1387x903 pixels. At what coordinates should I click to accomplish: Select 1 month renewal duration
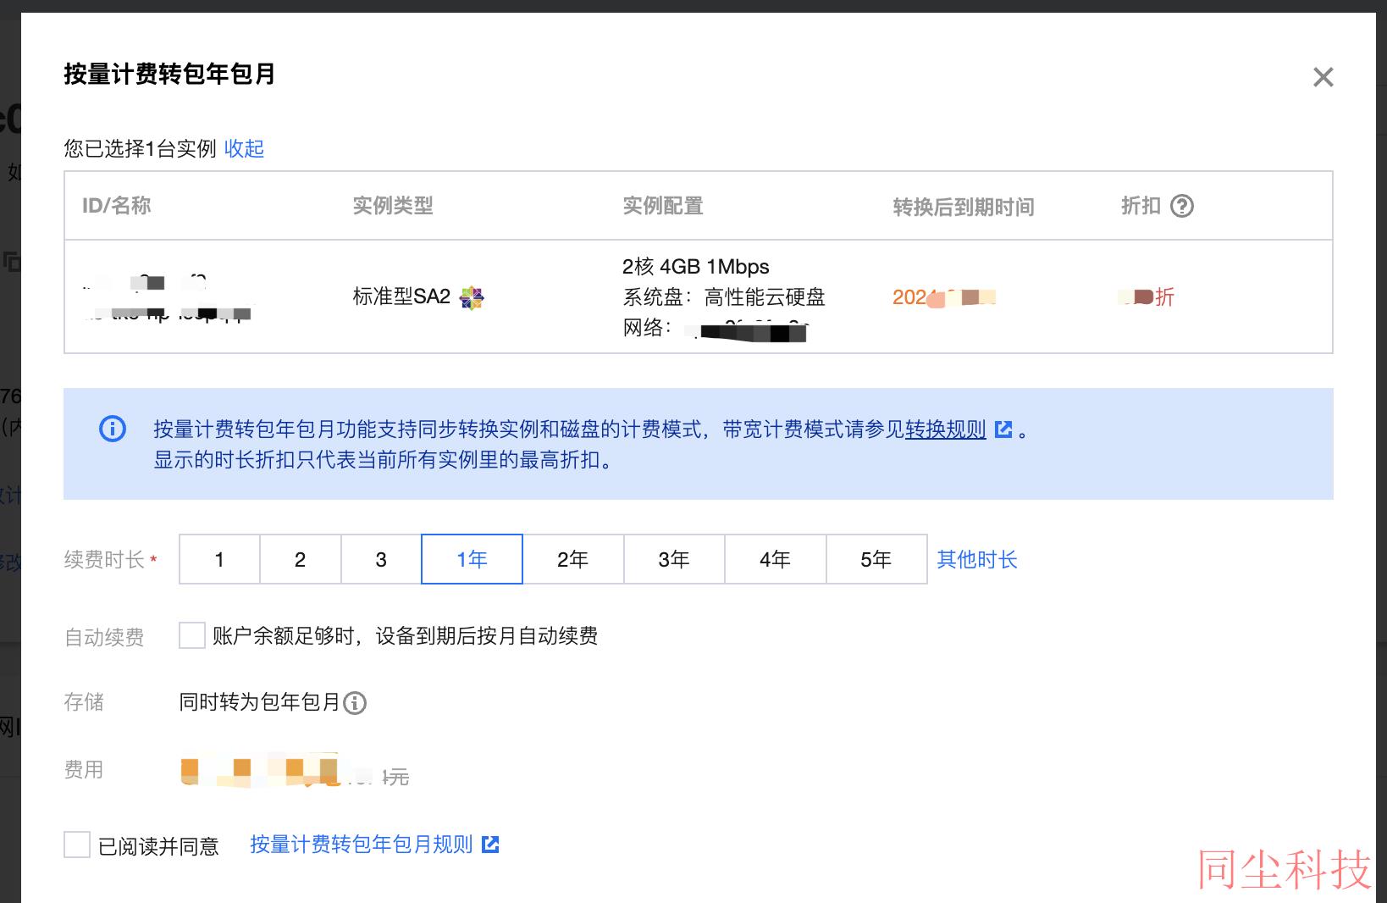tap(219, 559)
